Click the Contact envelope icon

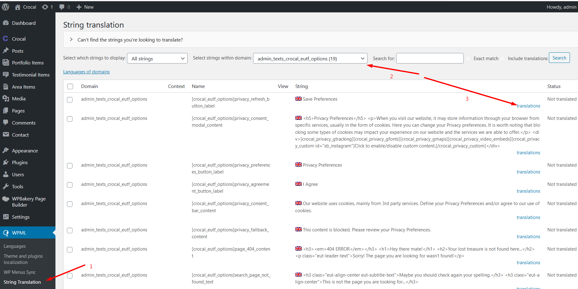coord(6,135)
